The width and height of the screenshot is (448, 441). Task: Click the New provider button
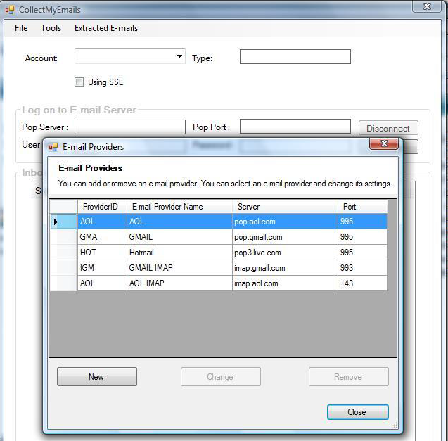click(x=97, y=377)
